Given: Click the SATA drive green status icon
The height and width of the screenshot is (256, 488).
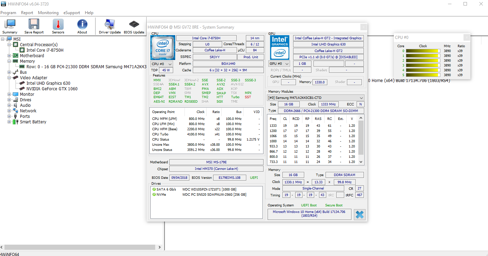Looking at the screenshot, I should tap(154, 190).
